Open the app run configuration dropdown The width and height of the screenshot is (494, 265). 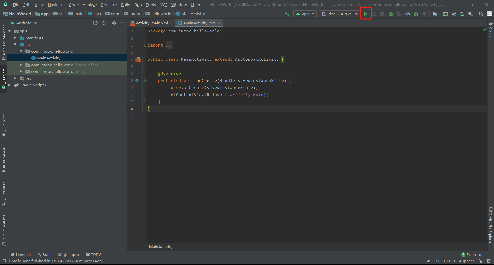coord(305,14)
